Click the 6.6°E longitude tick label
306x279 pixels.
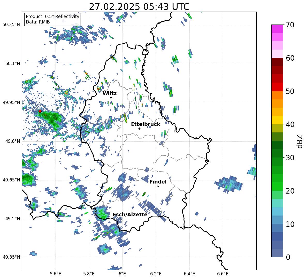tap(223, 274)
